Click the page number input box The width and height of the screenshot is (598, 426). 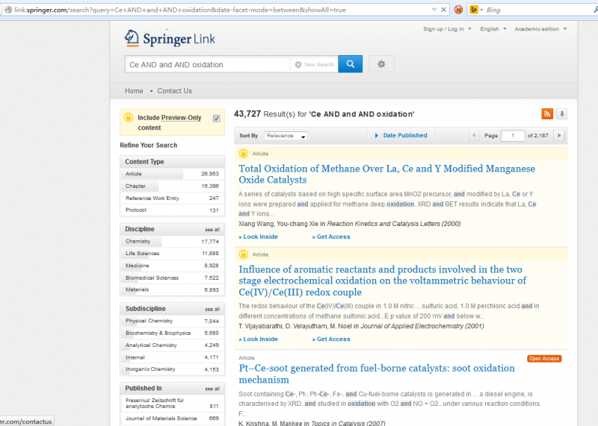pos(513,136)
